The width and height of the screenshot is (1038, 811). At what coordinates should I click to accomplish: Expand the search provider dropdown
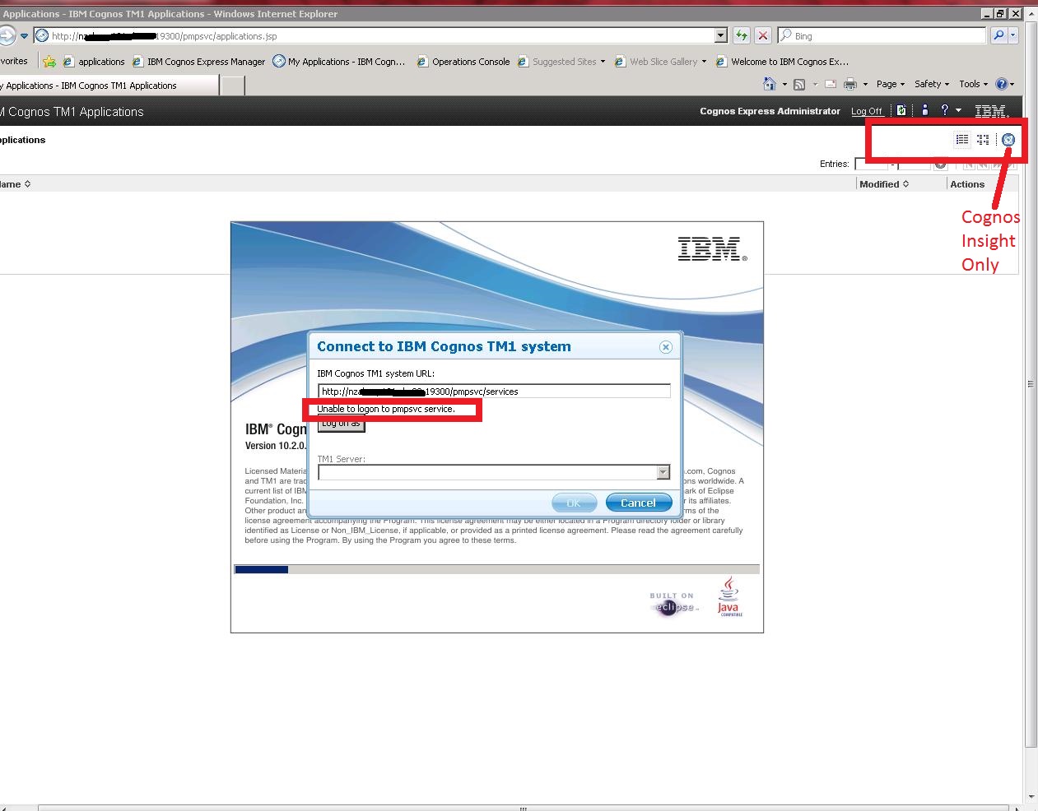(1013, 35)
